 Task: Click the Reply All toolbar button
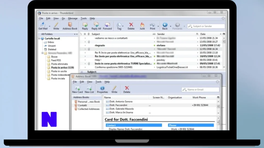point(96,26)
